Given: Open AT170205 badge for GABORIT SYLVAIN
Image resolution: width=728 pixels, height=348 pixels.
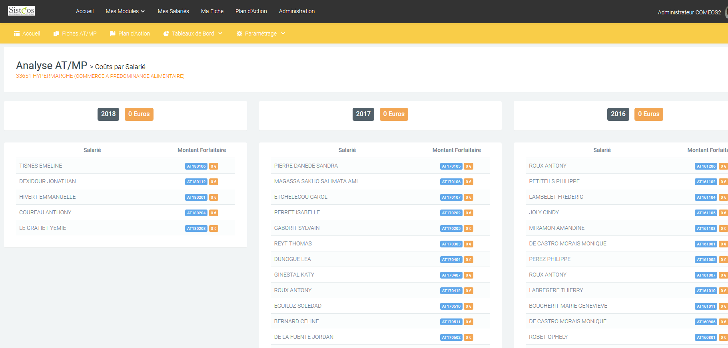Looking at the screenshot, I should [x=451, y=229].
